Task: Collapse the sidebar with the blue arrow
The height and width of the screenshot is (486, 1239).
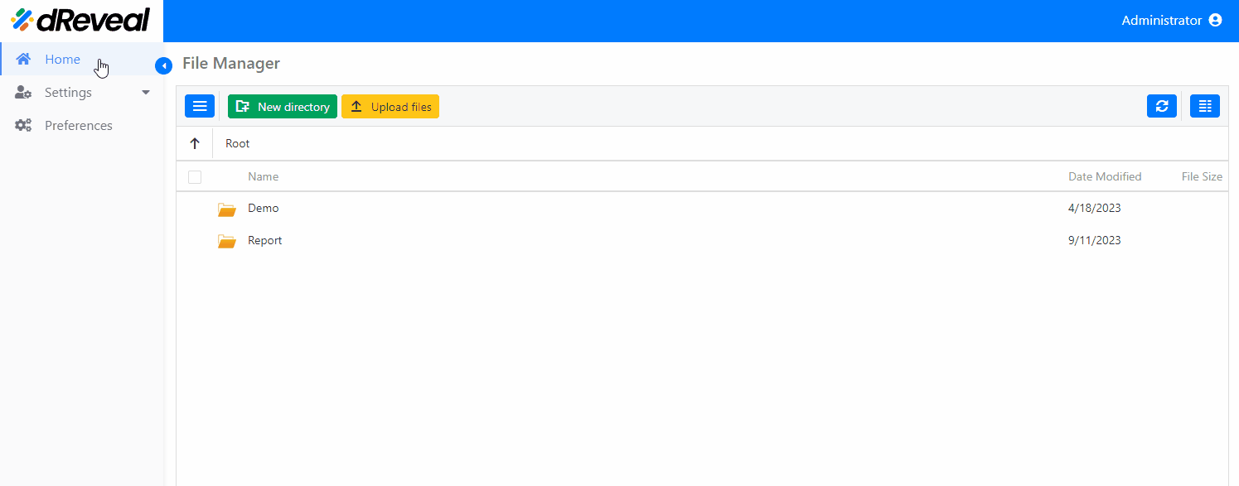Action: point(163,65)
